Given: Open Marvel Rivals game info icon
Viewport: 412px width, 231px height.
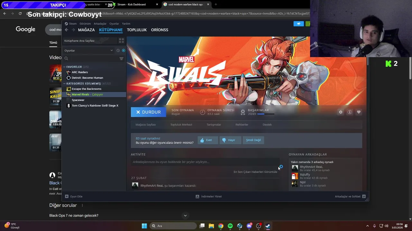Looking at the screenshot, I should coord(350,112).
